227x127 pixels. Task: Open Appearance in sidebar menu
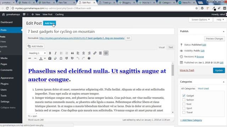click(x=7, y=78)
